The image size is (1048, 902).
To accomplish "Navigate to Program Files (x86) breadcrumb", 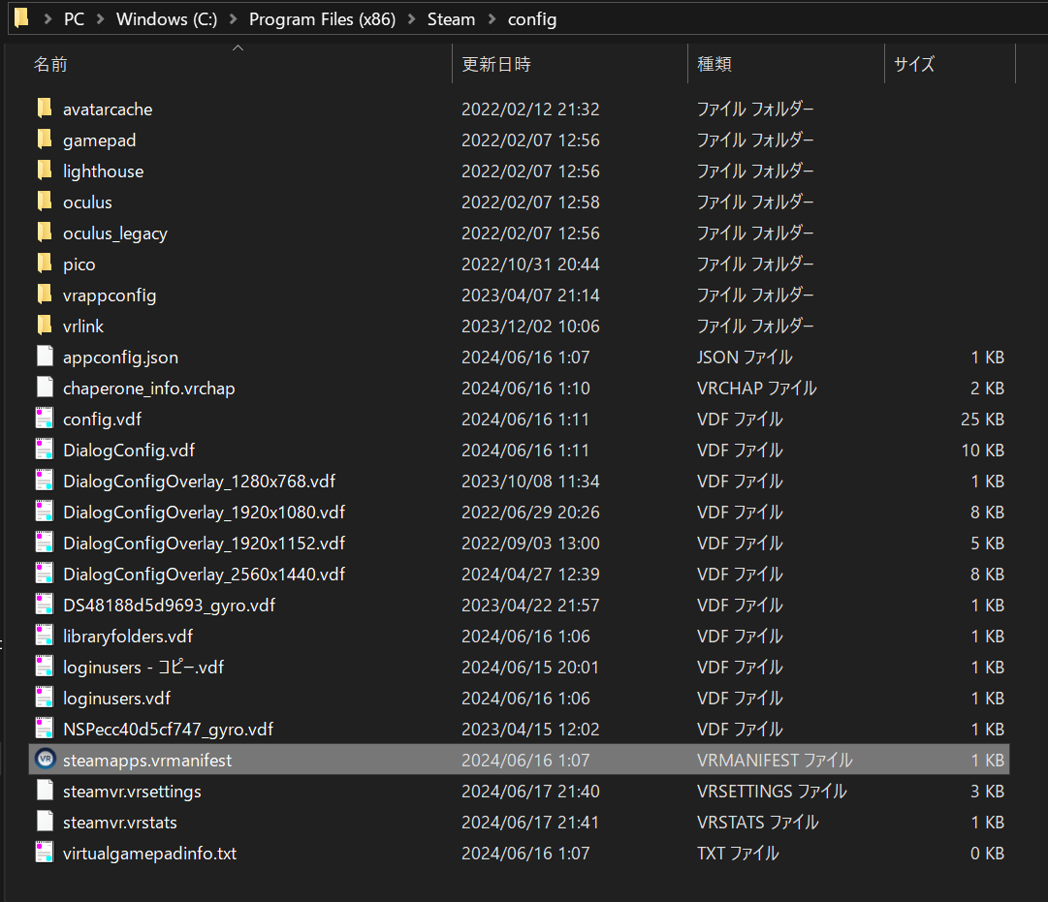I will click(x=322, y=19).
